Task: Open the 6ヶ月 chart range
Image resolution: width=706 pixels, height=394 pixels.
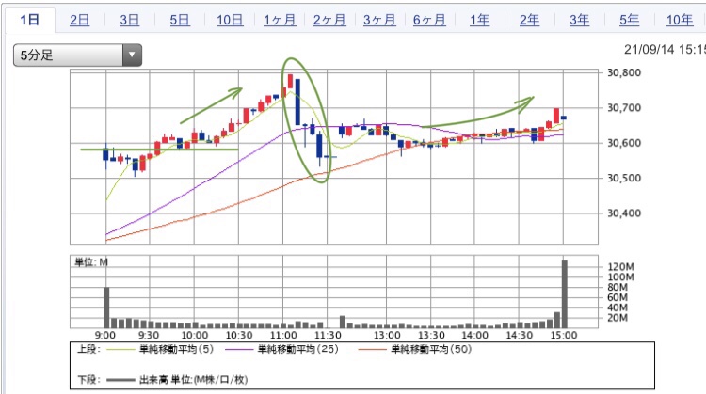Action: [x=429, y=20]
